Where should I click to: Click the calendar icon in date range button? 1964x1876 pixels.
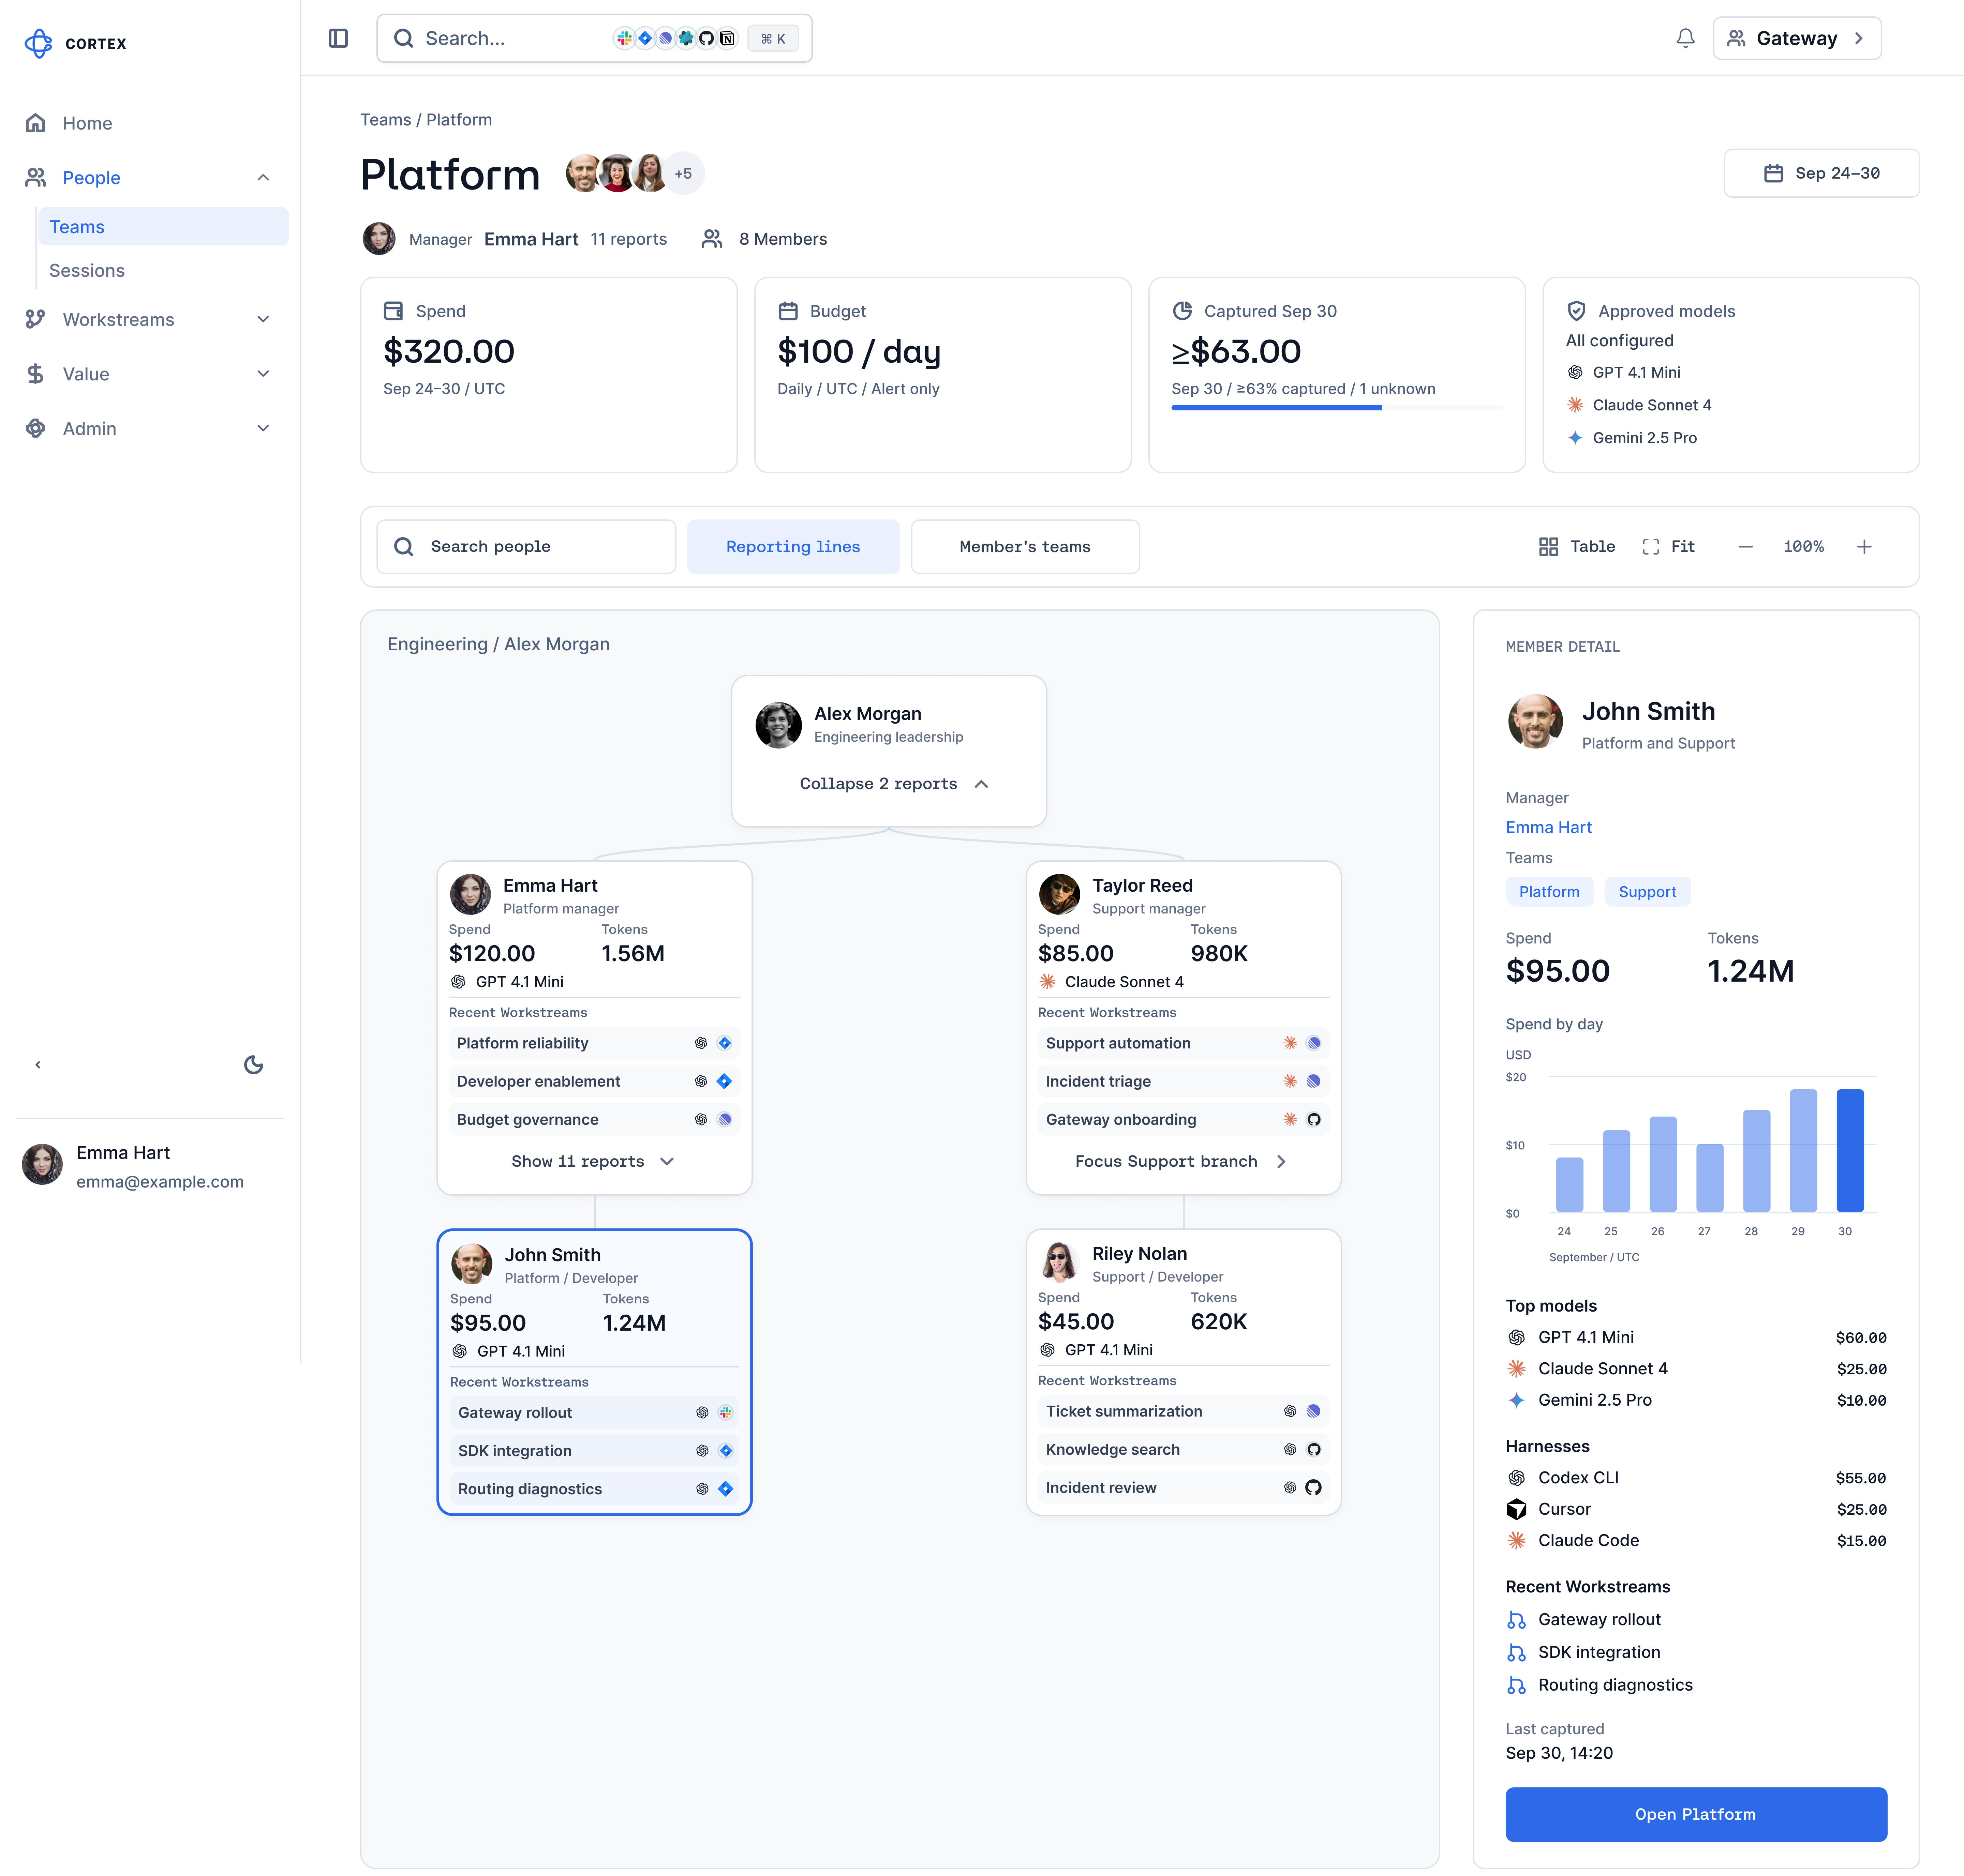(1773, 173)
